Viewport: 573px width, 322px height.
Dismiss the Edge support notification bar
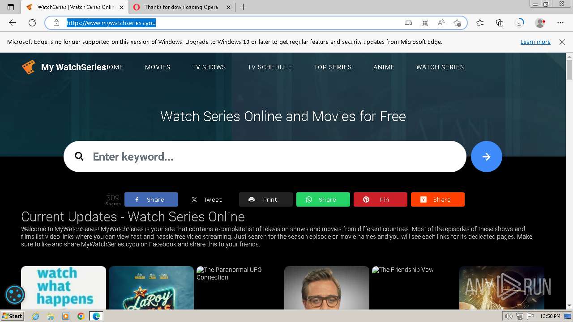(x=562, y=42)
